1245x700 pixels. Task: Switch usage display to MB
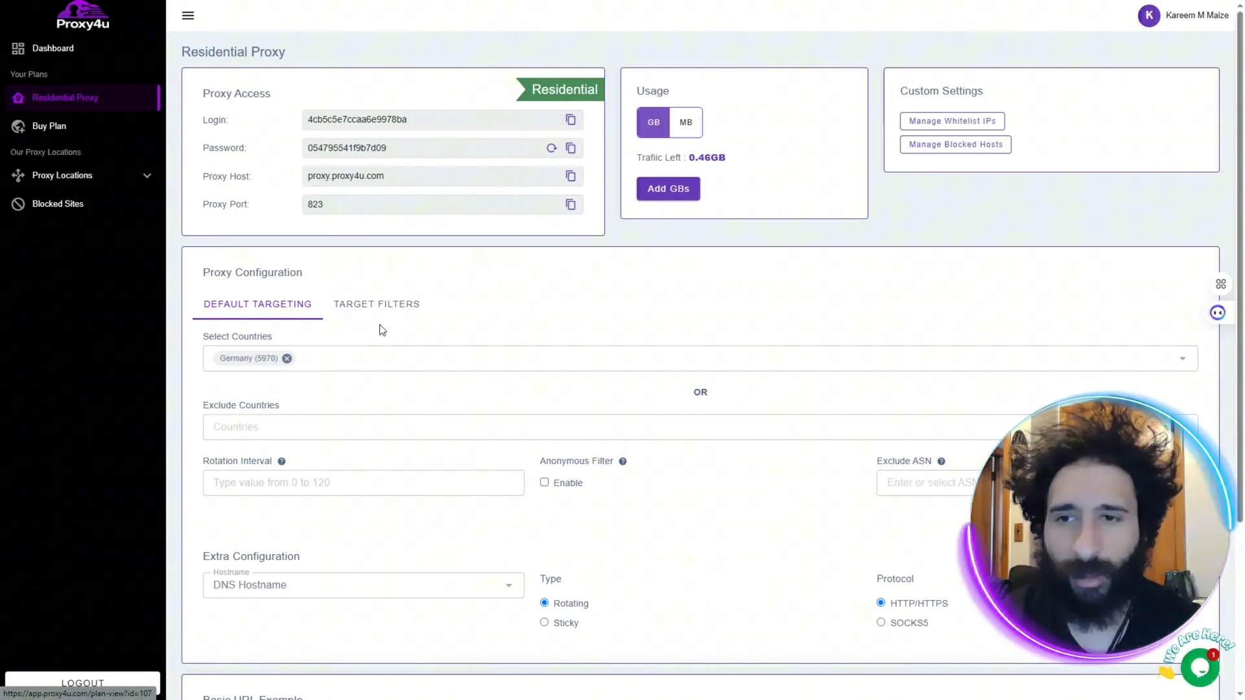click(x=686, y=122)
